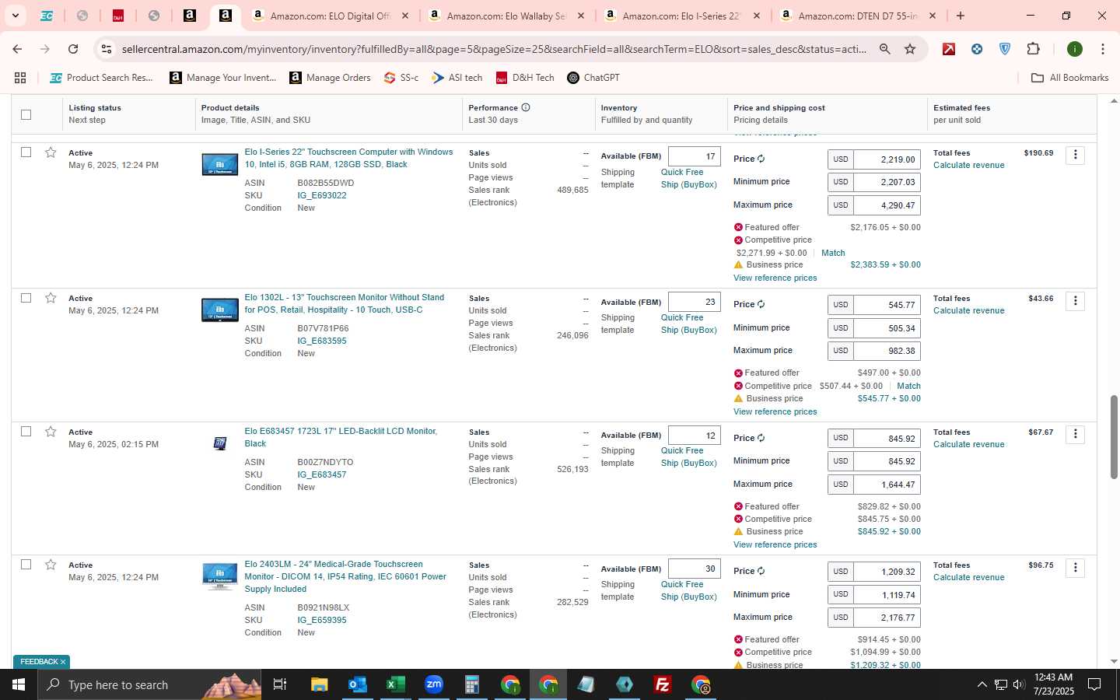Open SKU link IG_E693022
1120x700 pixels.
click(x=322, y=195)
